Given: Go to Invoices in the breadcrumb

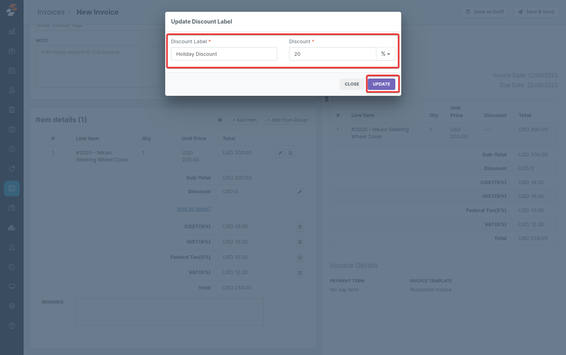Looking at the screenshot, I should coord(51,12).
